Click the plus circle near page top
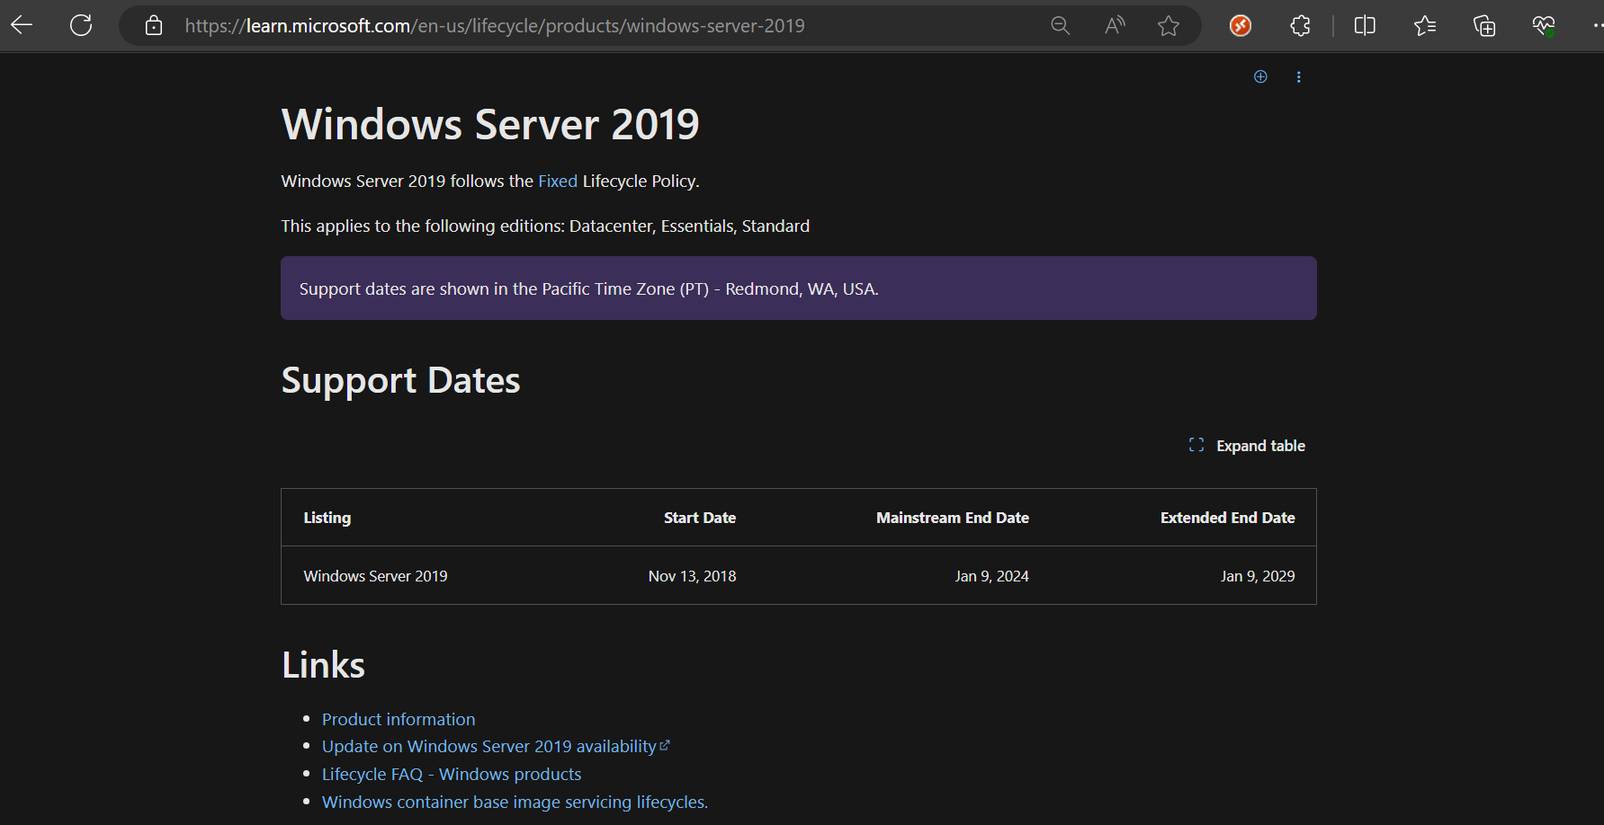The image size is (1604, 825). (1259, 76)
